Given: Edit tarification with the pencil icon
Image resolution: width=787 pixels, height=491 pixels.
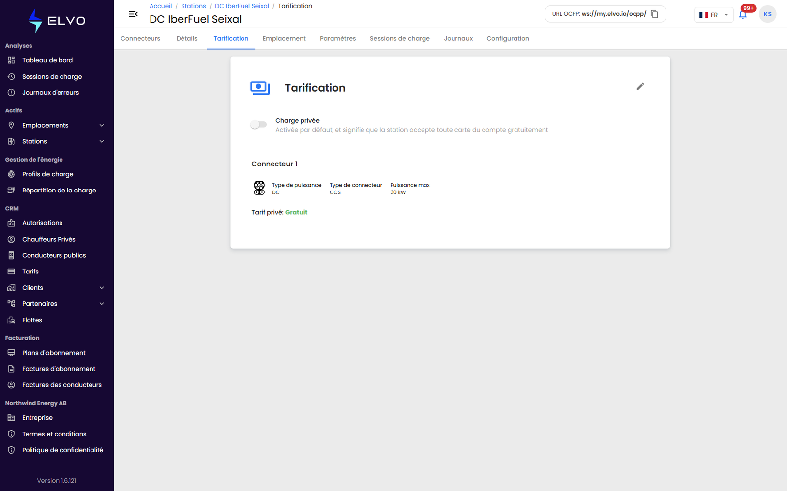Looking at the screenshot, I should 640,86.
